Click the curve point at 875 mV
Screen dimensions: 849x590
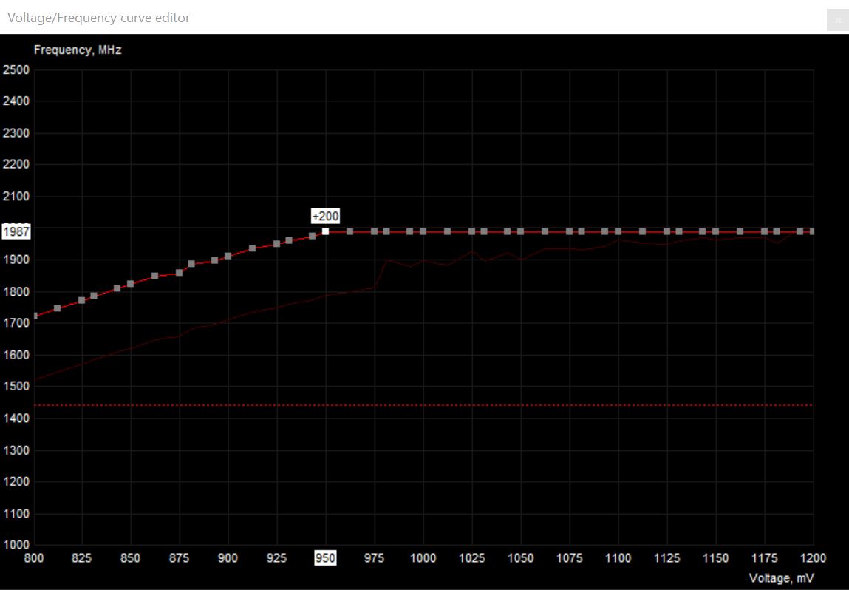coord(179,273)
